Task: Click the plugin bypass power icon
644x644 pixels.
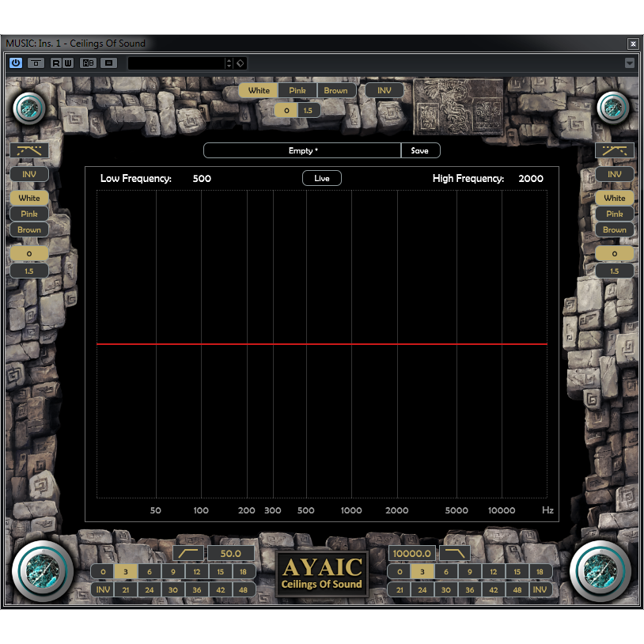Action: click(x=15, y=63)
